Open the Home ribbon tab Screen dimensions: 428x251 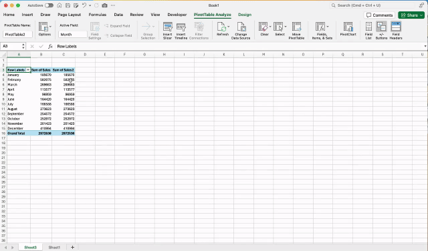(9, 15)
